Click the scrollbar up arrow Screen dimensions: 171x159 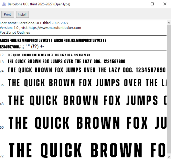169,23
